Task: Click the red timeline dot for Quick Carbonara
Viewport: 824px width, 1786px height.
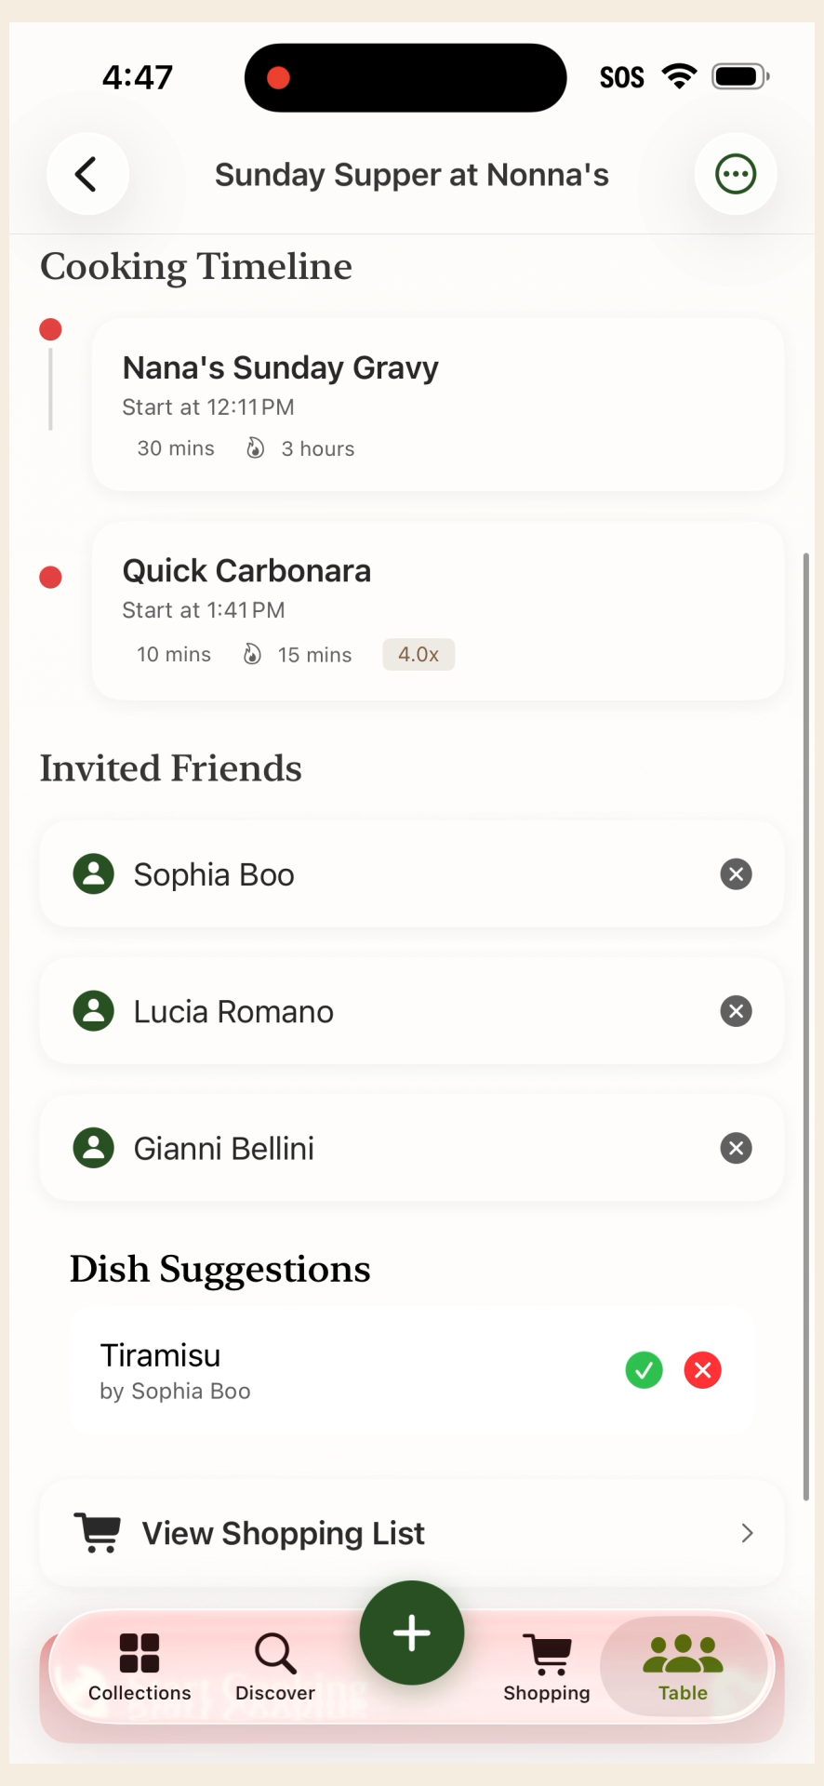Action: [x=51, y=578]
